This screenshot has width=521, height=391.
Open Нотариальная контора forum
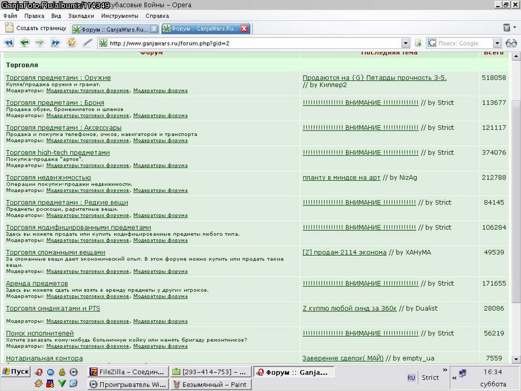point(44,358)
